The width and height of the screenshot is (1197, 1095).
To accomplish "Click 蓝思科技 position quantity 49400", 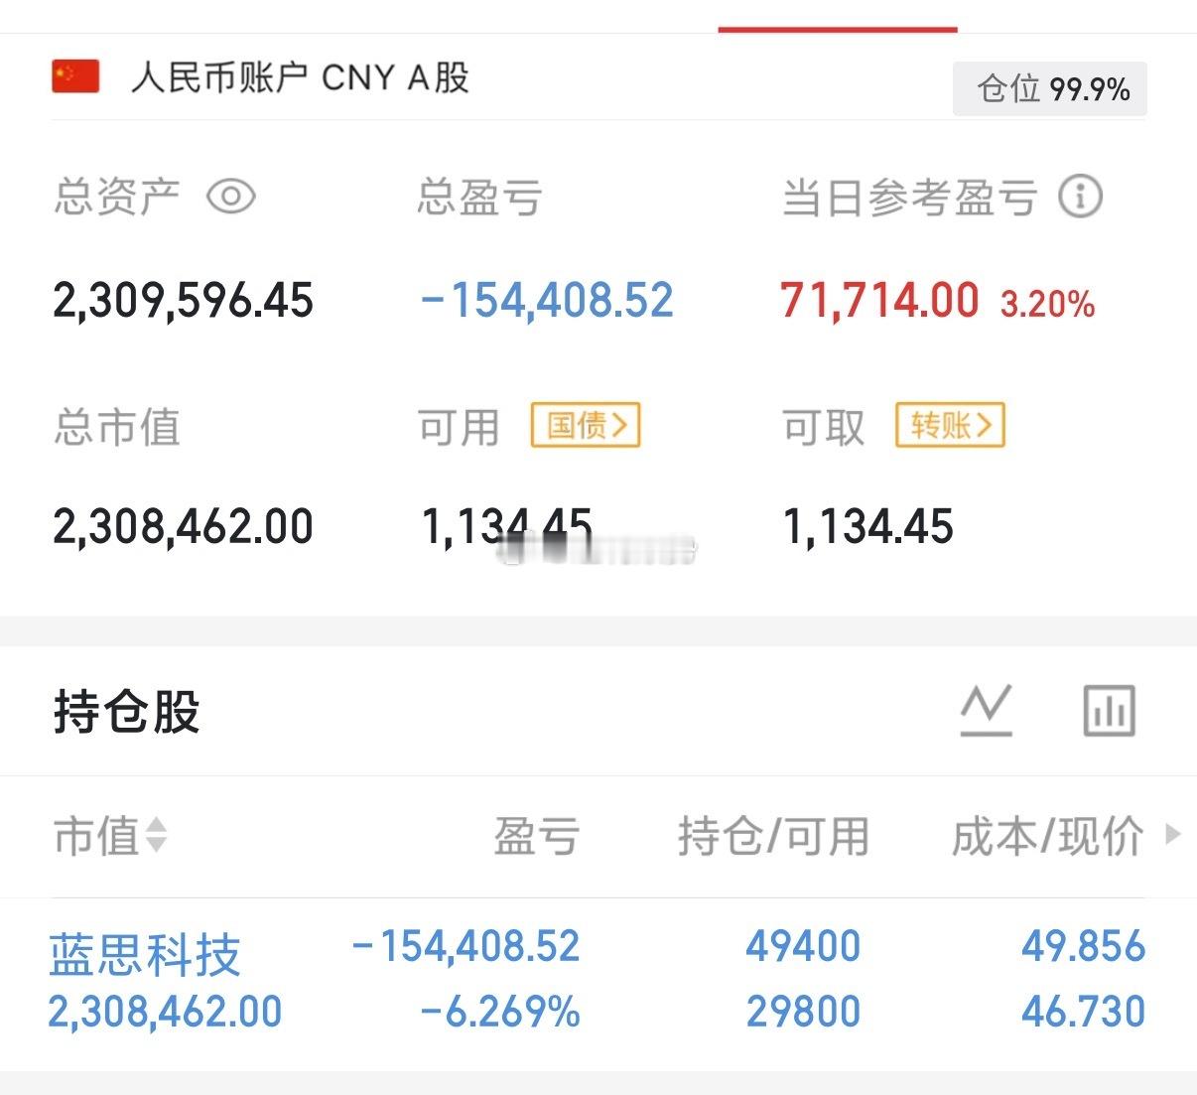I will [803, 946].
